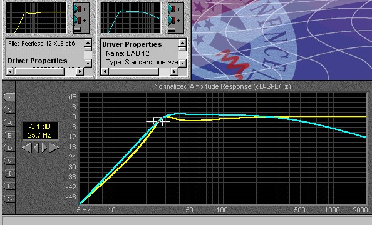Click left arrow of Peerless properties panel

click(x=10, y=71)
